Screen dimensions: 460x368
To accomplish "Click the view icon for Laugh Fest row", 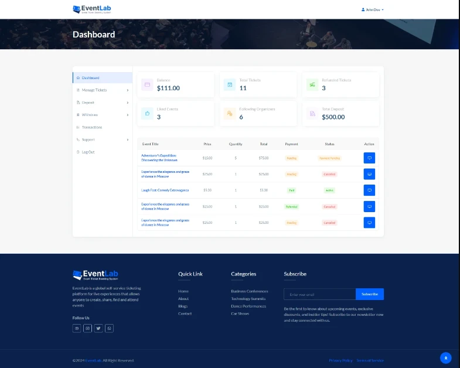I will point(369,190).
